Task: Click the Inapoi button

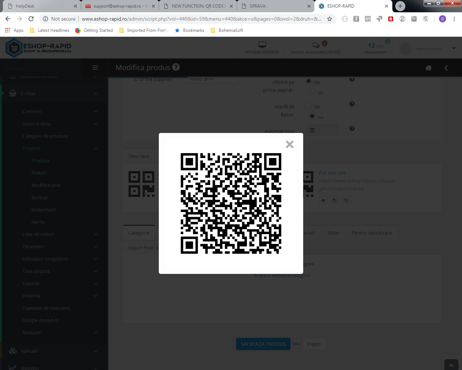Action: point(314,344)
